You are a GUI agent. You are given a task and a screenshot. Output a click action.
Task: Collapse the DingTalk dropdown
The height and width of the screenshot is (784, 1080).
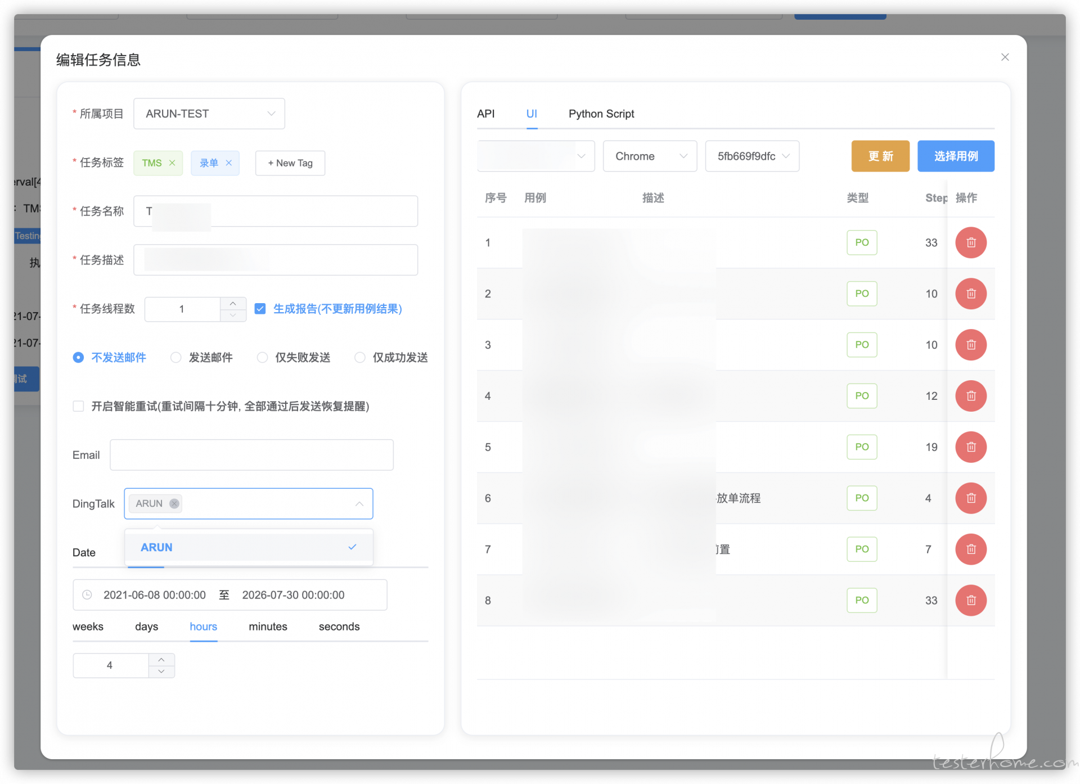(x=359, y=504)
